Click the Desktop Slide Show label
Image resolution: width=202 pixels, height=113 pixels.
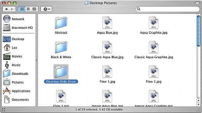(61, 82)
